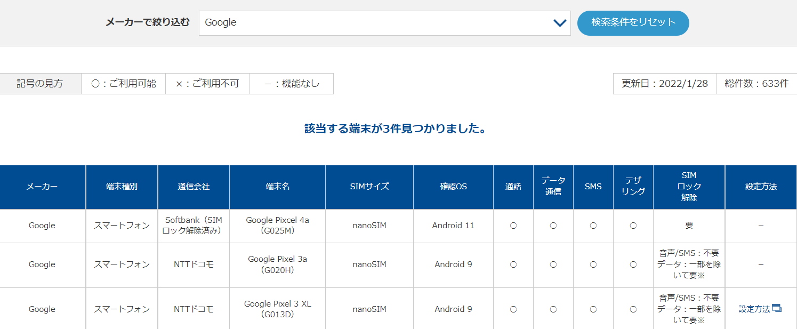797x329 pixels.
Task: Select the SIMサイズ column header
Action: point(369,187)
